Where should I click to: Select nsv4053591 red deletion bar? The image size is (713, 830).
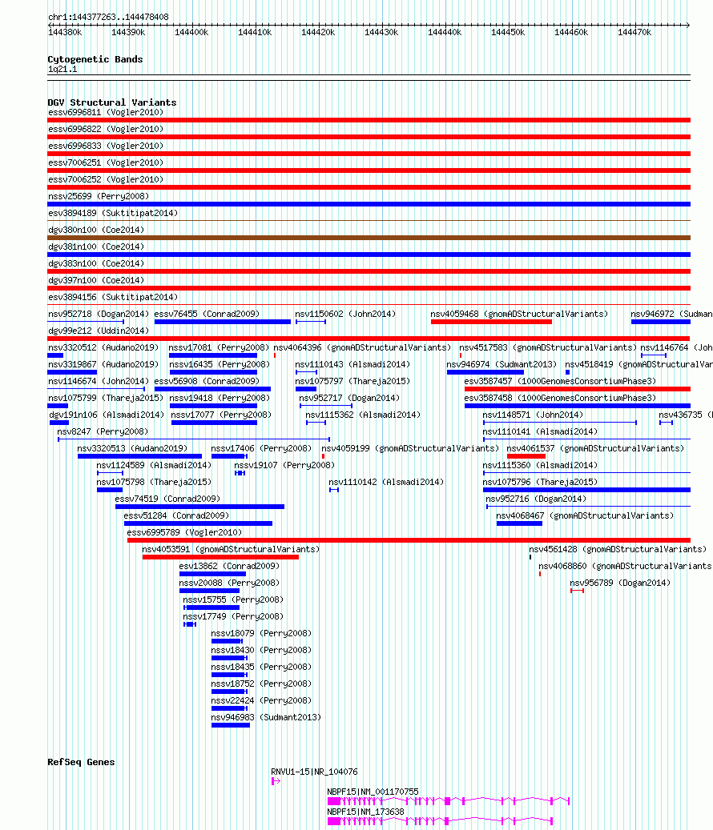tap(220, 557)
